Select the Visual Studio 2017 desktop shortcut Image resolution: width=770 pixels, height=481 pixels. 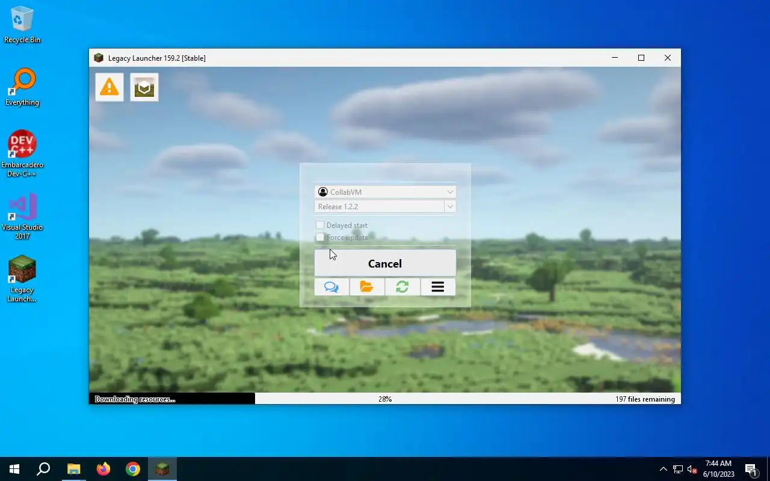point(22,216)
